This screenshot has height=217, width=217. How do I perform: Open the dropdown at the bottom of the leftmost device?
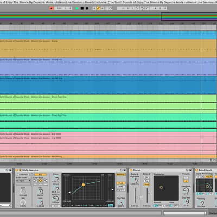point(5,205)
